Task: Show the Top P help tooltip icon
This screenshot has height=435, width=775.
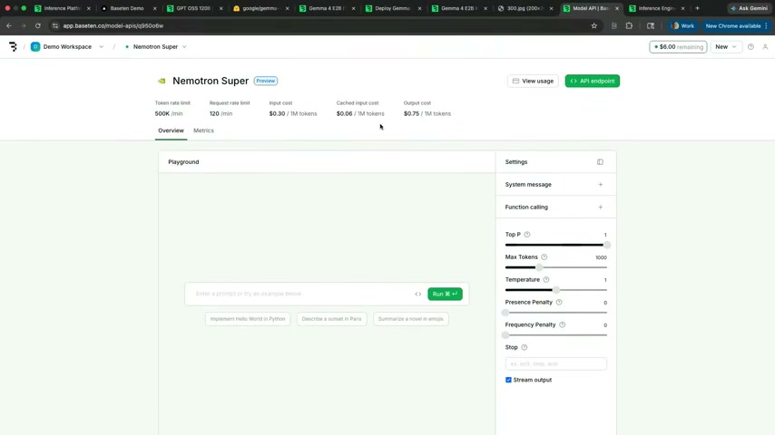Action: (x=527, y=235)
